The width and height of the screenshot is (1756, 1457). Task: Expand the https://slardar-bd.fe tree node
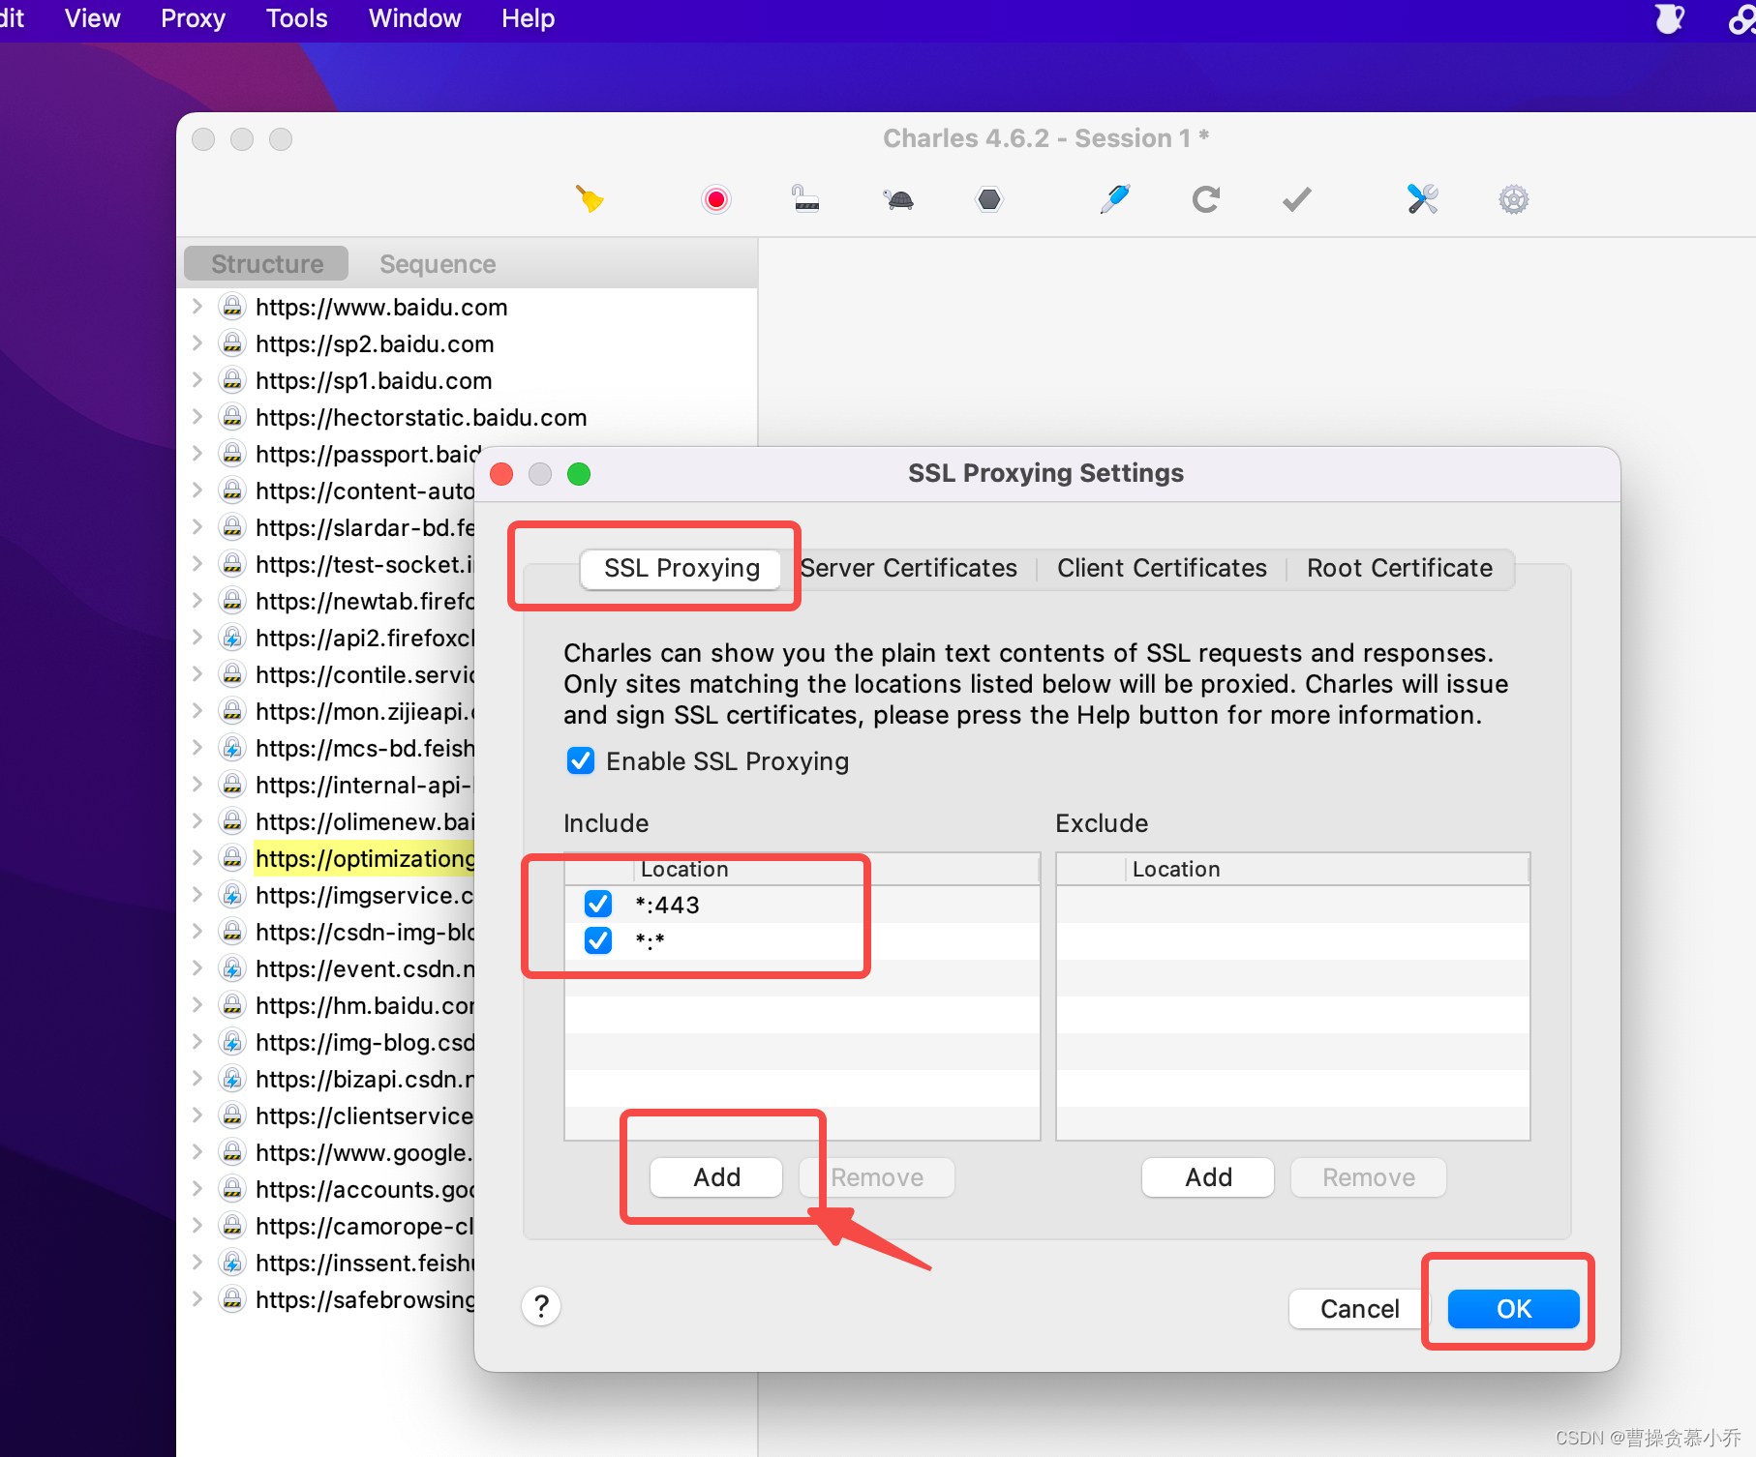point(197,527)
